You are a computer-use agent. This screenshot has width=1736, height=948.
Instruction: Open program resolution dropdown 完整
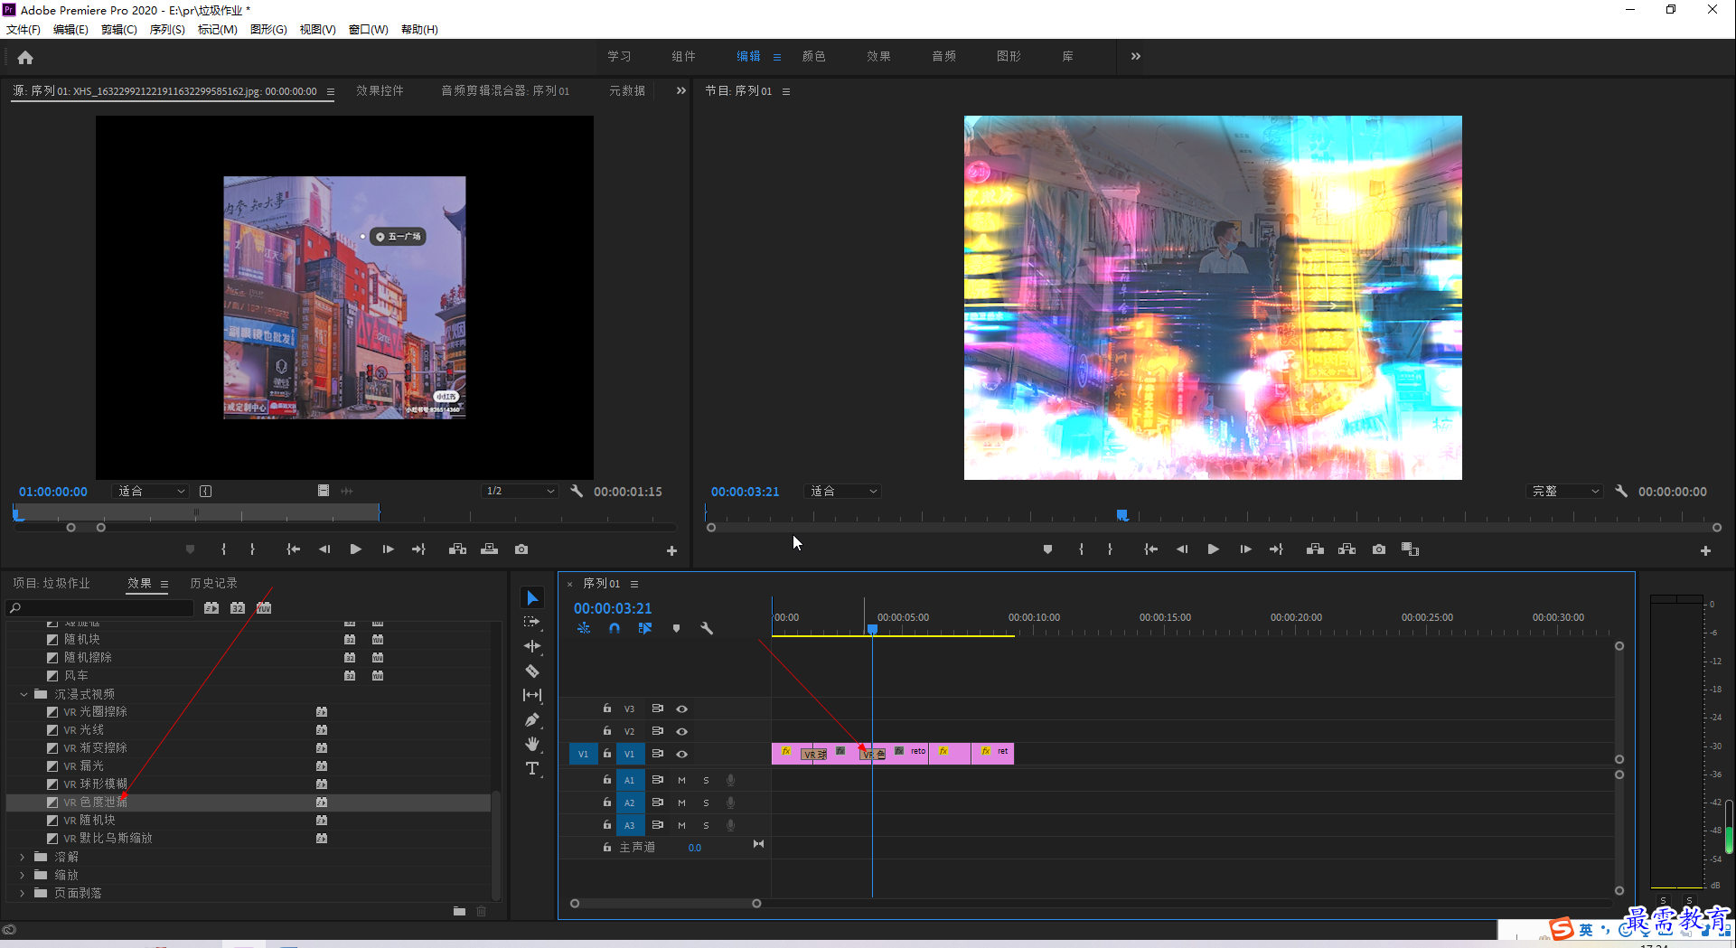(1564, 491)
